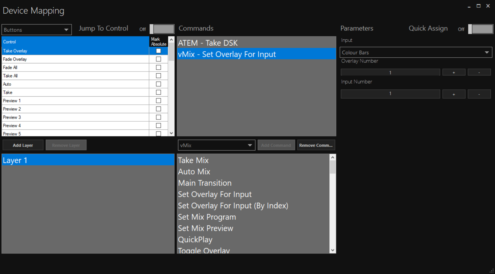Click the Control column header
Viewport: 495px width, 274px height.
(x=75, y=42)
